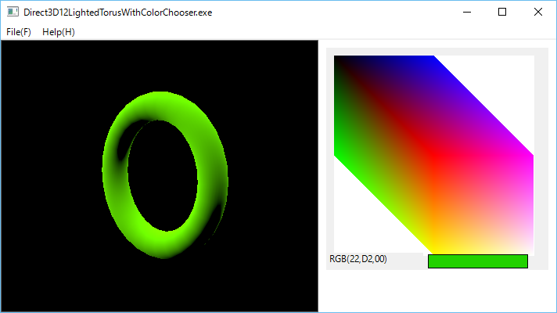
Task: Open the Help(H) menu
Action: 58,32
